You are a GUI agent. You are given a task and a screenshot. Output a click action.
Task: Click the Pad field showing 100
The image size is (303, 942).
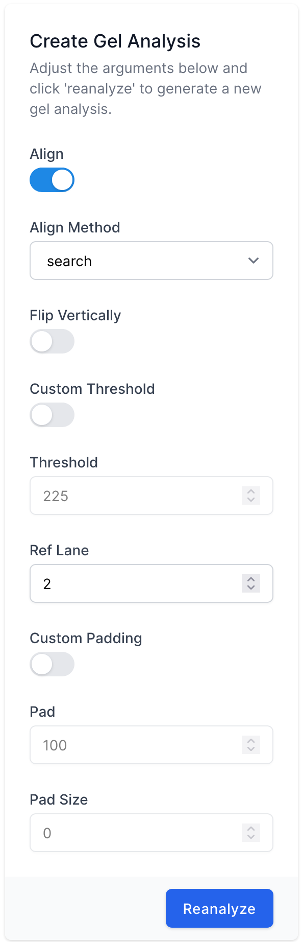click(x=151, y=745)
